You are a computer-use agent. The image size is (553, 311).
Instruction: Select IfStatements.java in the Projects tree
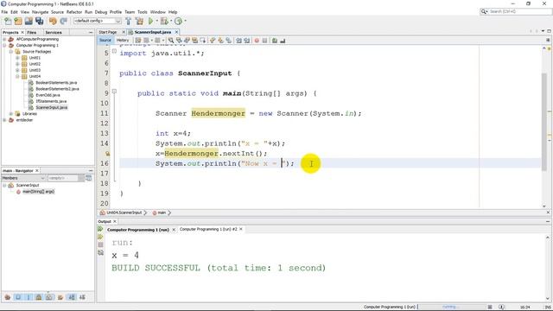[x=51, y=102]
